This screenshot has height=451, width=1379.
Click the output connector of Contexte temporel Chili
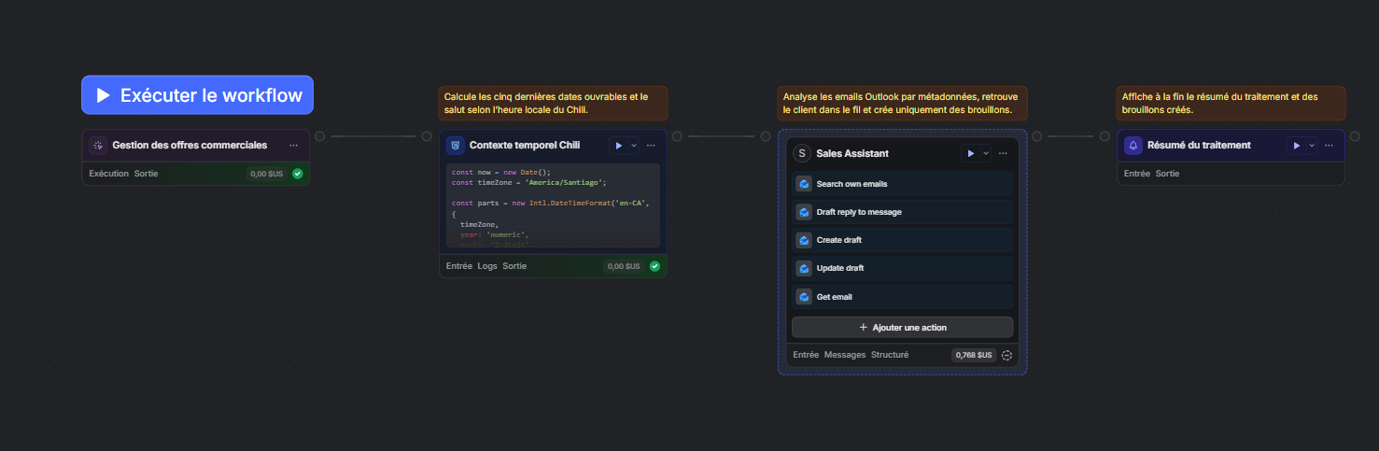click(677, 136)
